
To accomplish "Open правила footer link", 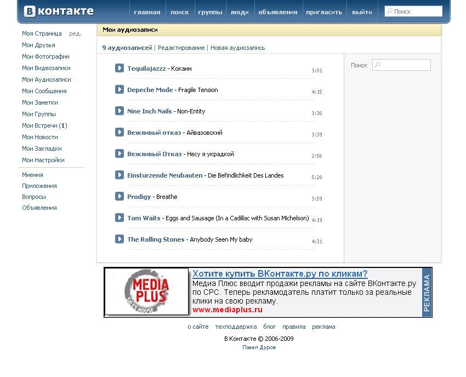I will point(294,327).
